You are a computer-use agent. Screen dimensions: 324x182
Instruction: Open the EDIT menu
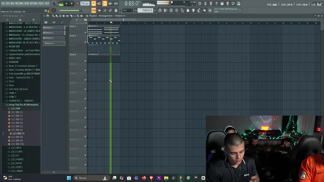point(8,4)
